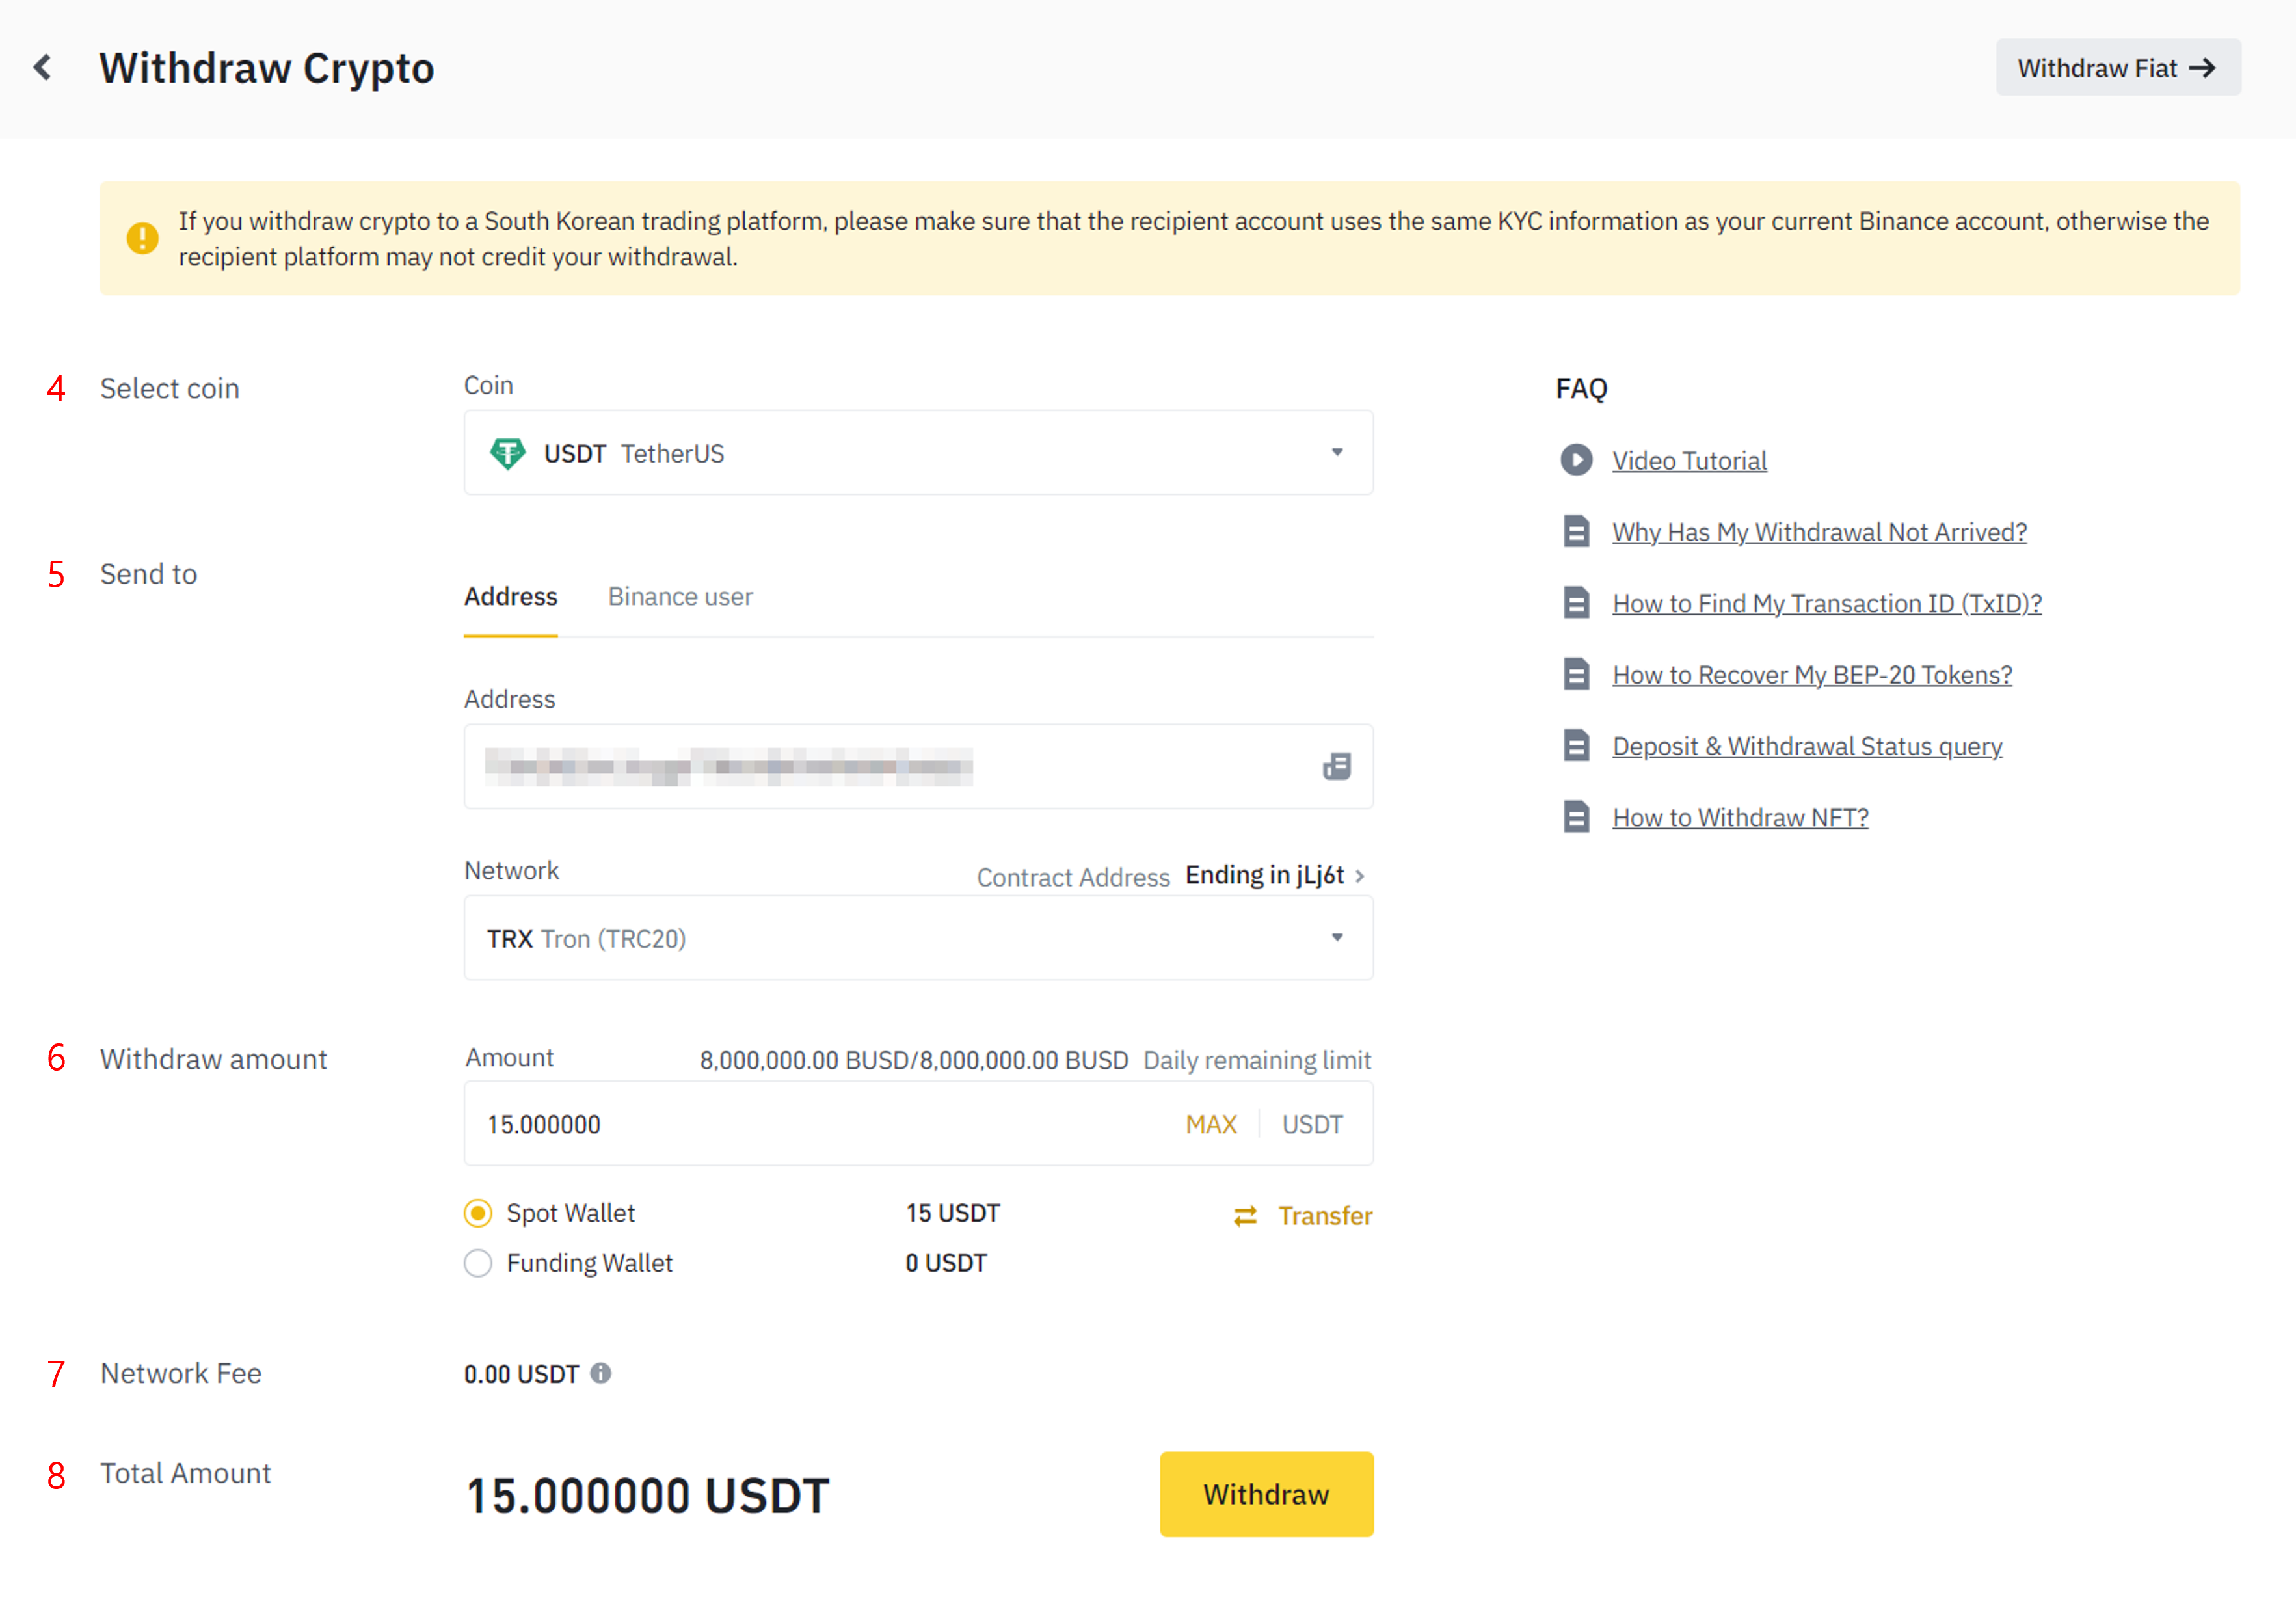Switch to the Address tab
This screenshot has height=1610, width=2296.
(x=510, y=597)
